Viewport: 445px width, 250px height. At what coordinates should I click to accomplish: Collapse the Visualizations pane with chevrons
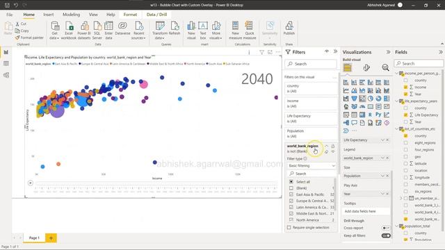[x=388, y=52]
